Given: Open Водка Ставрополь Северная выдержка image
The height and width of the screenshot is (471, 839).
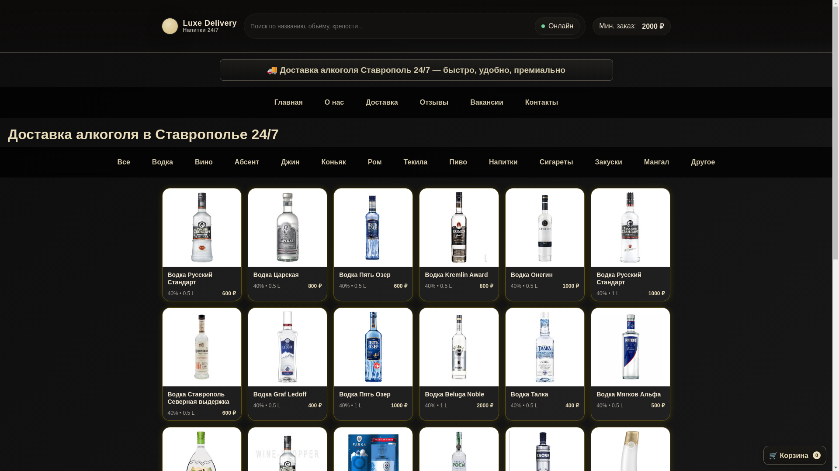Looking at the screenshot, I should [x=202, y=347].
